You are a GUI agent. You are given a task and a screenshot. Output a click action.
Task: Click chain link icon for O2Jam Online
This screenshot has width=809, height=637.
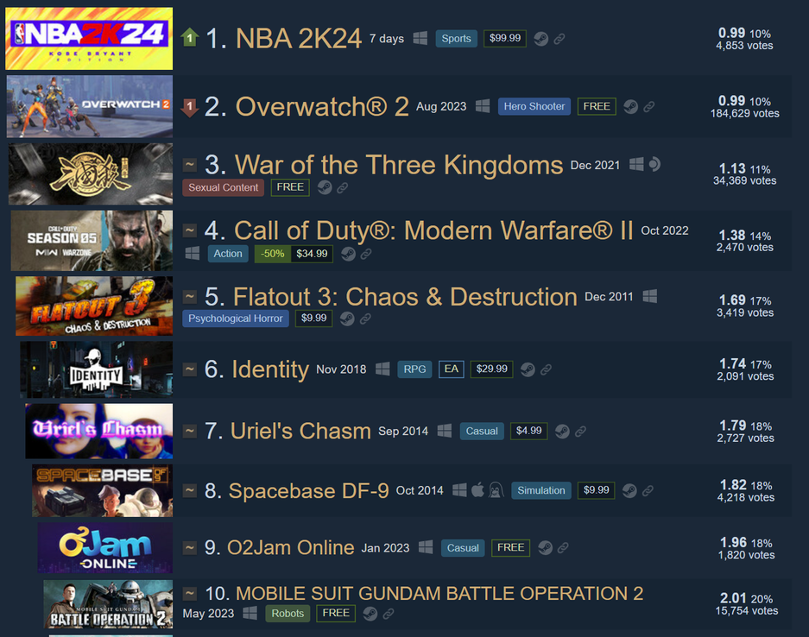pos(563,548)
